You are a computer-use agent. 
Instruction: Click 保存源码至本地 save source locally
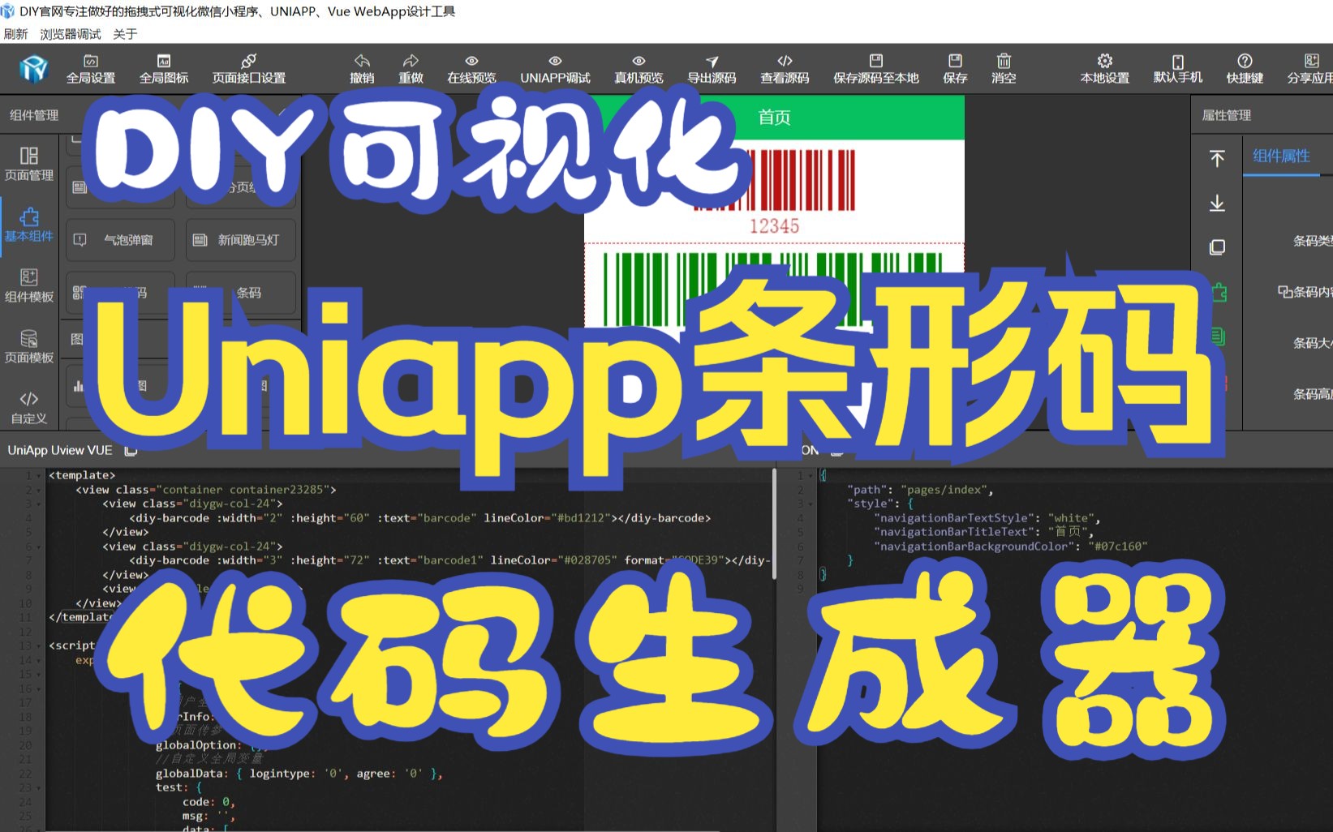[876, 69]
